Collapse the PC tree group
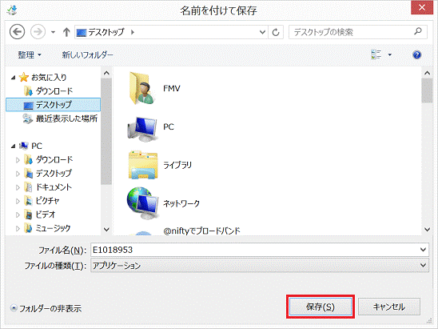This screenshot has width=438, height=329. pos(13,146)
